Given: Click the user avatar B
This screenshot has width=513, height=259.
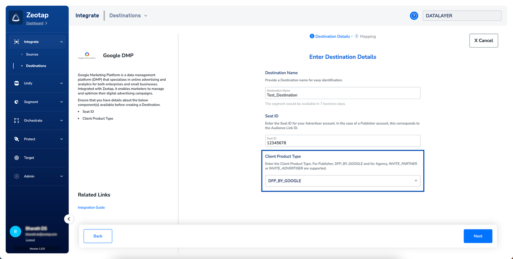Looking at the screenshot, I should (15, 232).
